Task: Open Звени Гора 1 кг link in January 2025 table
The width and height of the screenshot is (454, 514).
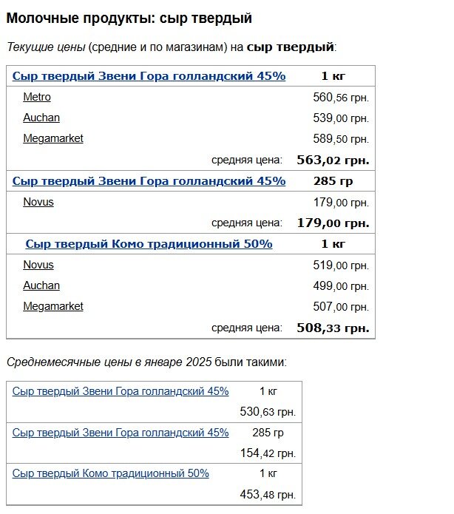Action: [121, 391]
